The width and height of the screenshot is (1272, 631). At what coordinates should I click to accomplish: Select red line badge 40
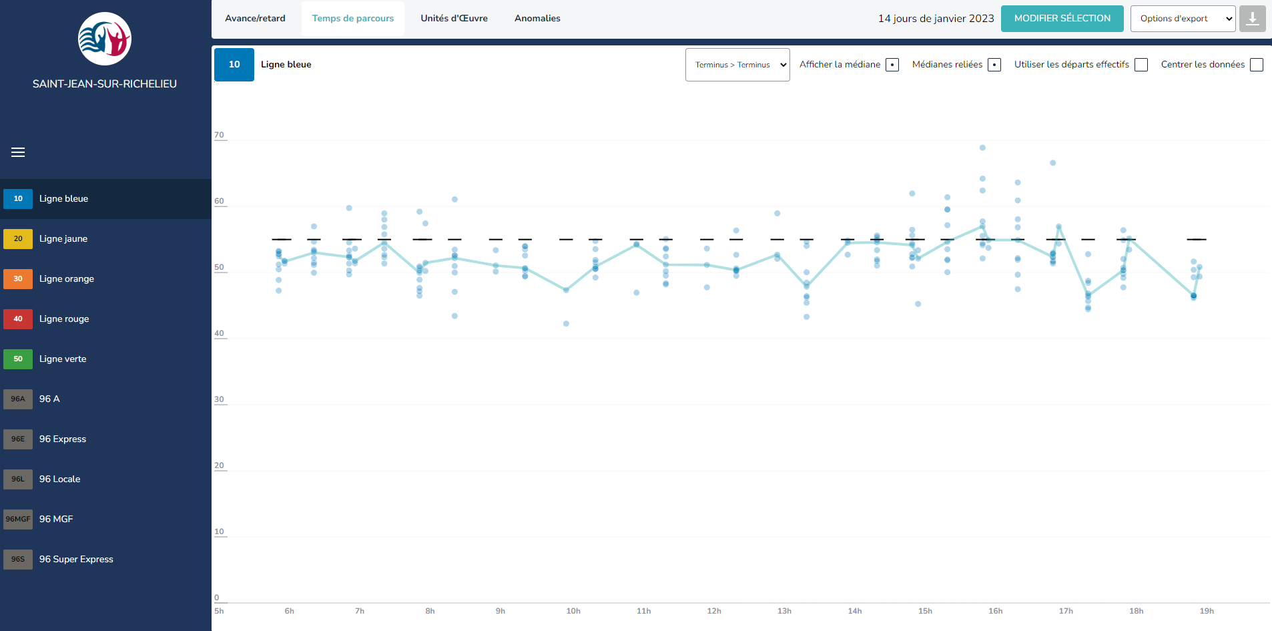tap(18, 319)
